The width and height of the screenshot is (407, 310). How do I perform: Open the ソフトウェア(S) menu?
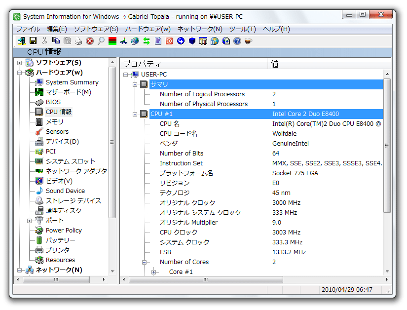[x=96, y=29]
